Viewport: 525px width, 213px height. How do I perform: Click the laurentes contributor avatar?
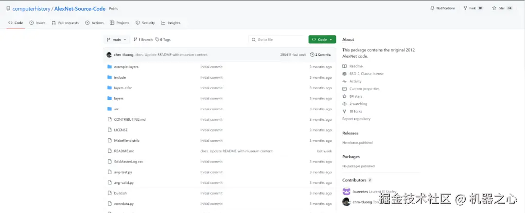point(346,192)
